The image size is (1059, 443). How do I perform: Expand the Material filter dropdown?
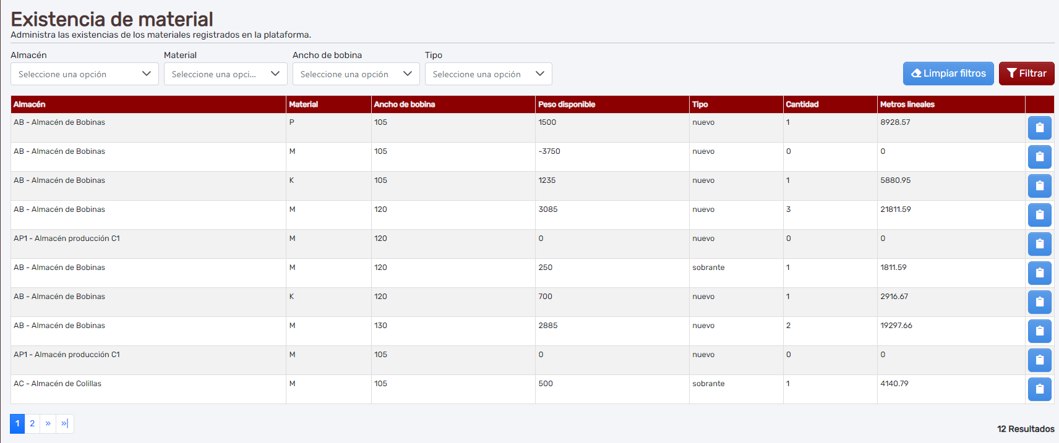225,74
